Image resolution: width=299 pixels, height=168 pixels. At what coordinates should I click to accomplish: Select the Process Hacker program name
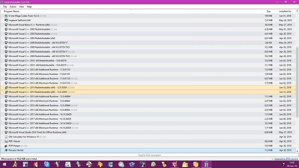[16, 150]
